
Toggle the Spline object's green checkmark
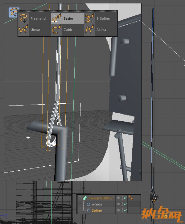tap(125, 210)
